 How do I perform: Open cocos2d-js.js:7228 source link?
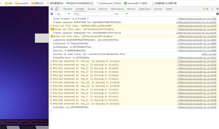coord(197,19)
